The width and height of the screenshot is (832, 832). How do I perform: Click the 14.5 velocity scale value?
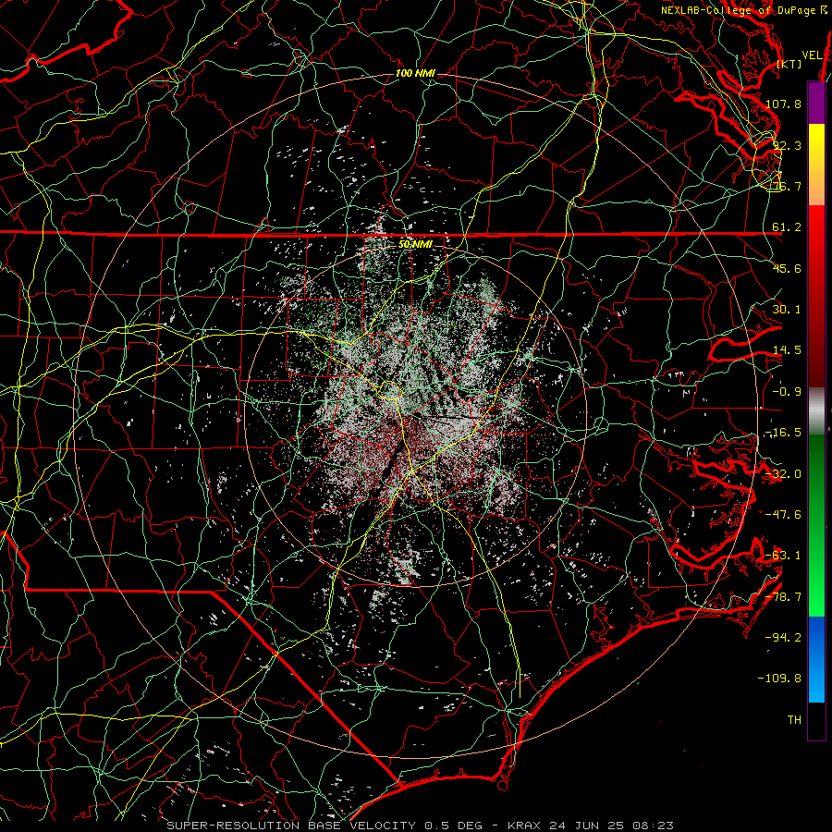pyautogui.click(x=787, y=350)
